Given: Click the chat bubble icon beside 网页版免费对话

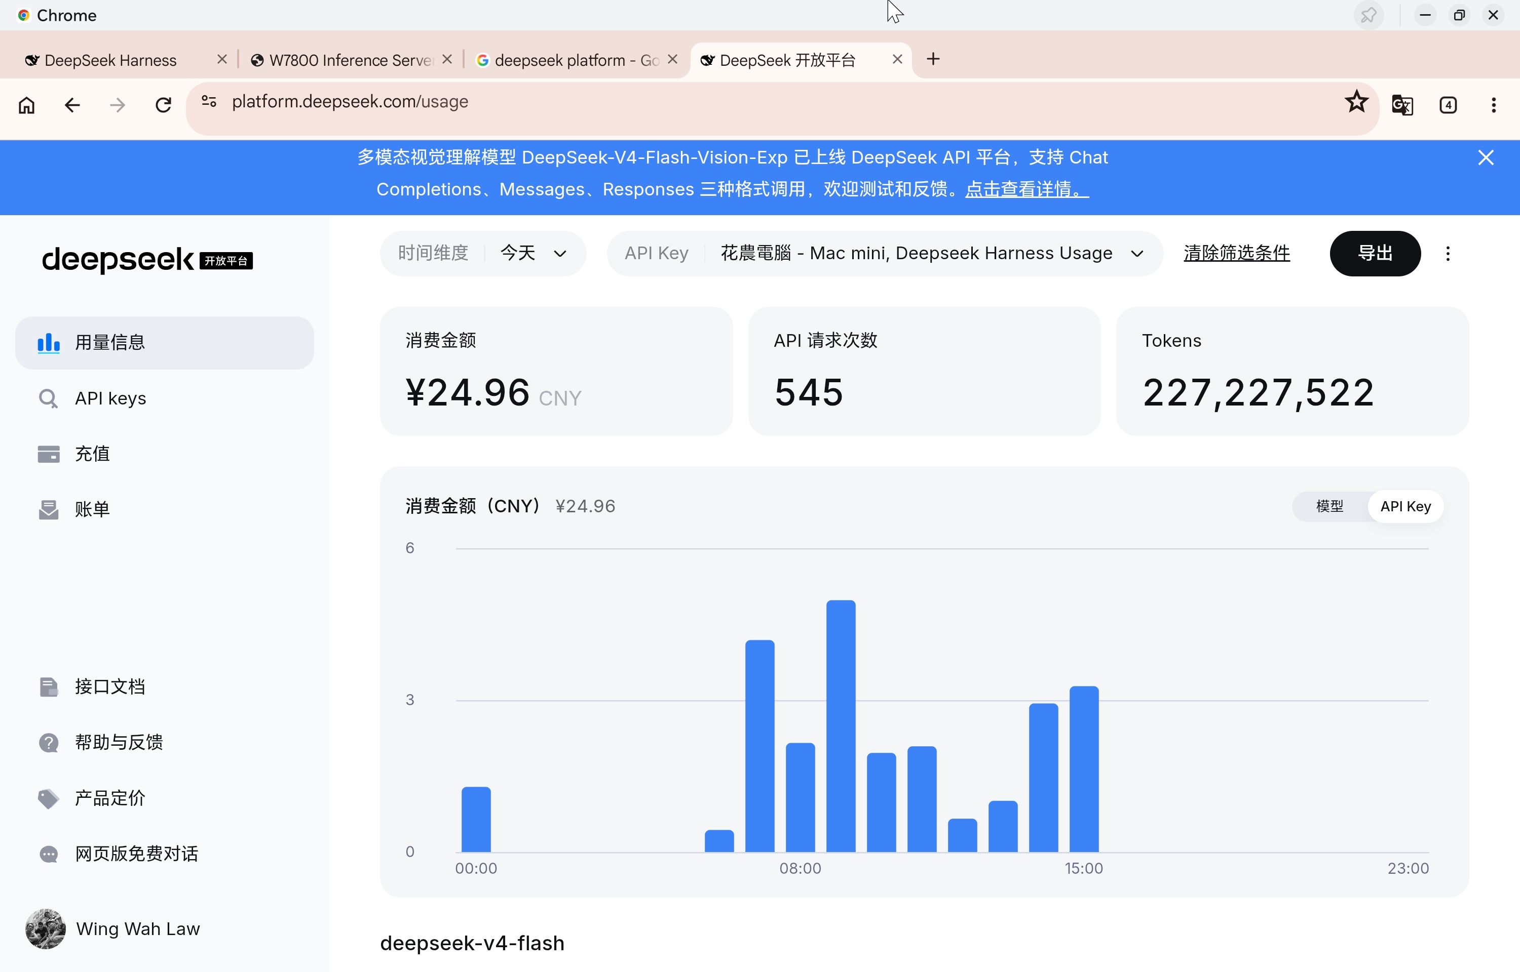Looking at the screenshot, I should coord(49,855).
